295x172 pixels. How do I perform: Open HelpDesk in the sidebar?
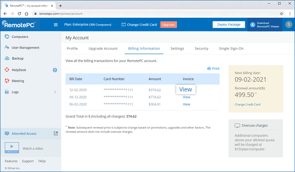19,70
